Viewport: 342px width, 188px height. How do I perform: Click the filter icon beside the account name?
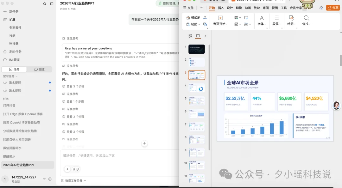click(44, 179)
